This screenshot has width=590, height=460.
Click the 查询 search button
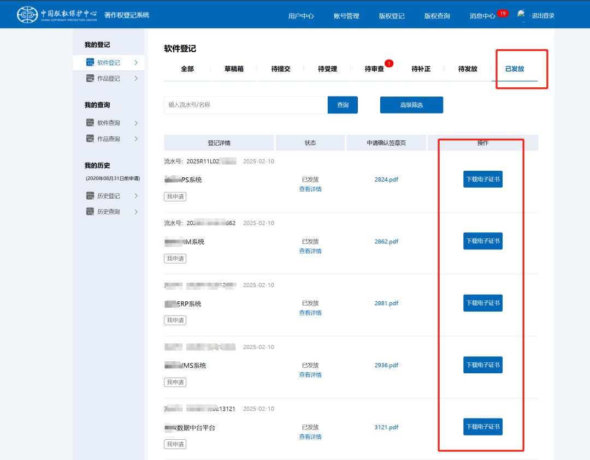tap(343, 105)
